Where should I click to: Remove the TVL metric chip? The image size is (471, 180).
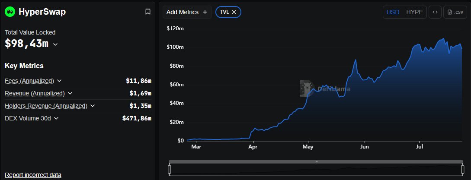pos(234,12)
